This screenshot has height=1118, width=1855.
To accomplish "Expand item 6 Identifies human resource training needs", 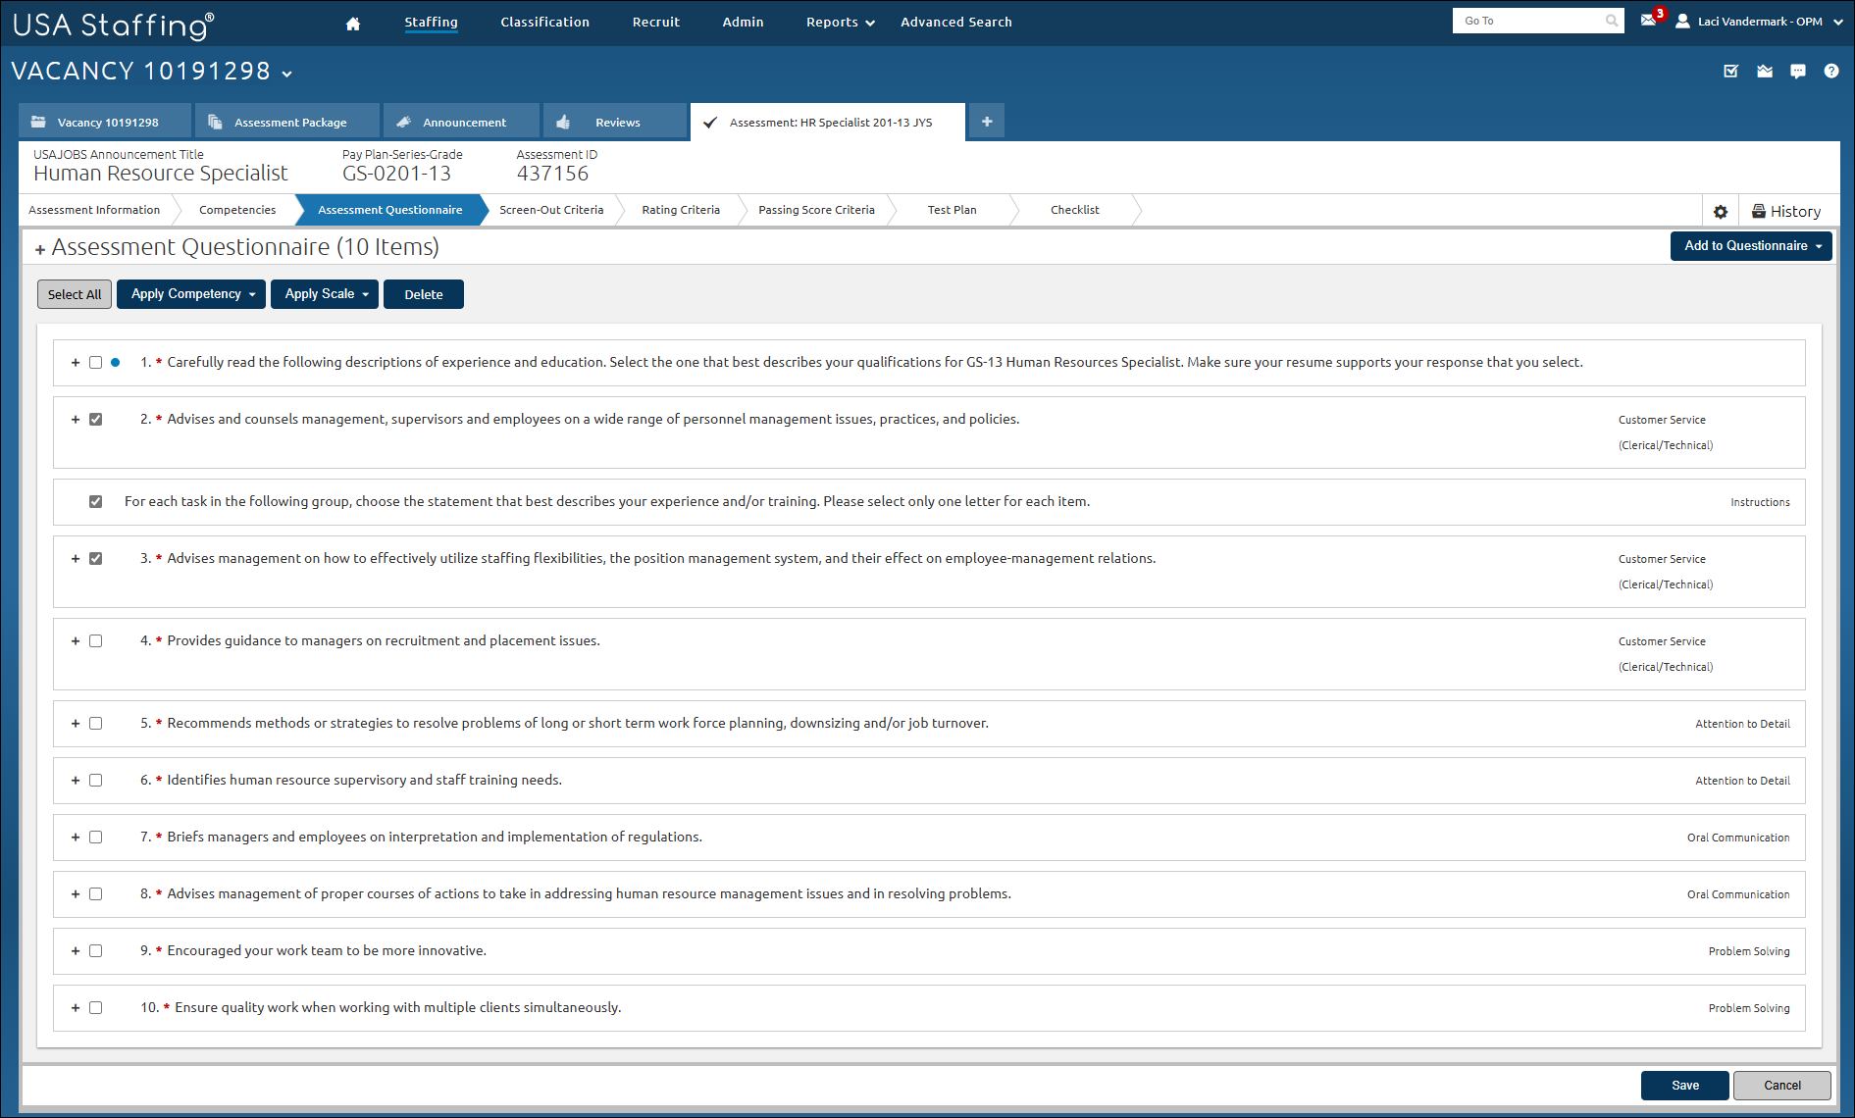I will 76,781.
